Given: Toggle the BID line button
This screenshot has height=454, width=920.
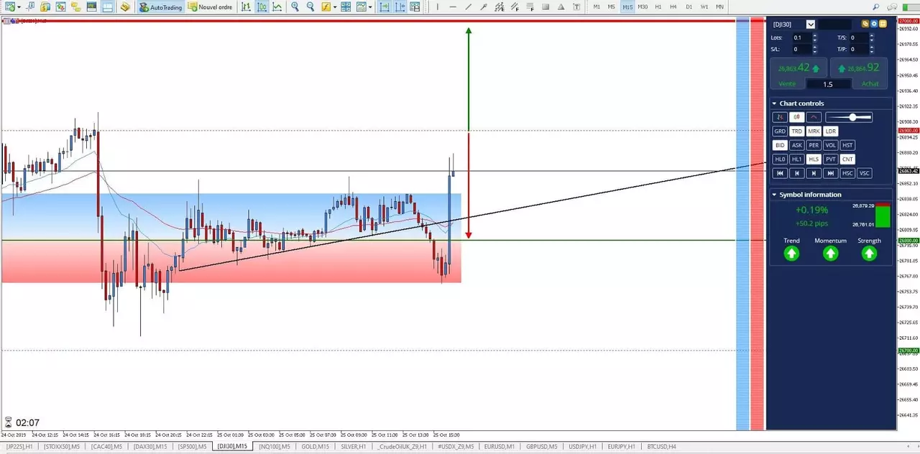Looking at the screenshot, I should [x=779, y=145].
